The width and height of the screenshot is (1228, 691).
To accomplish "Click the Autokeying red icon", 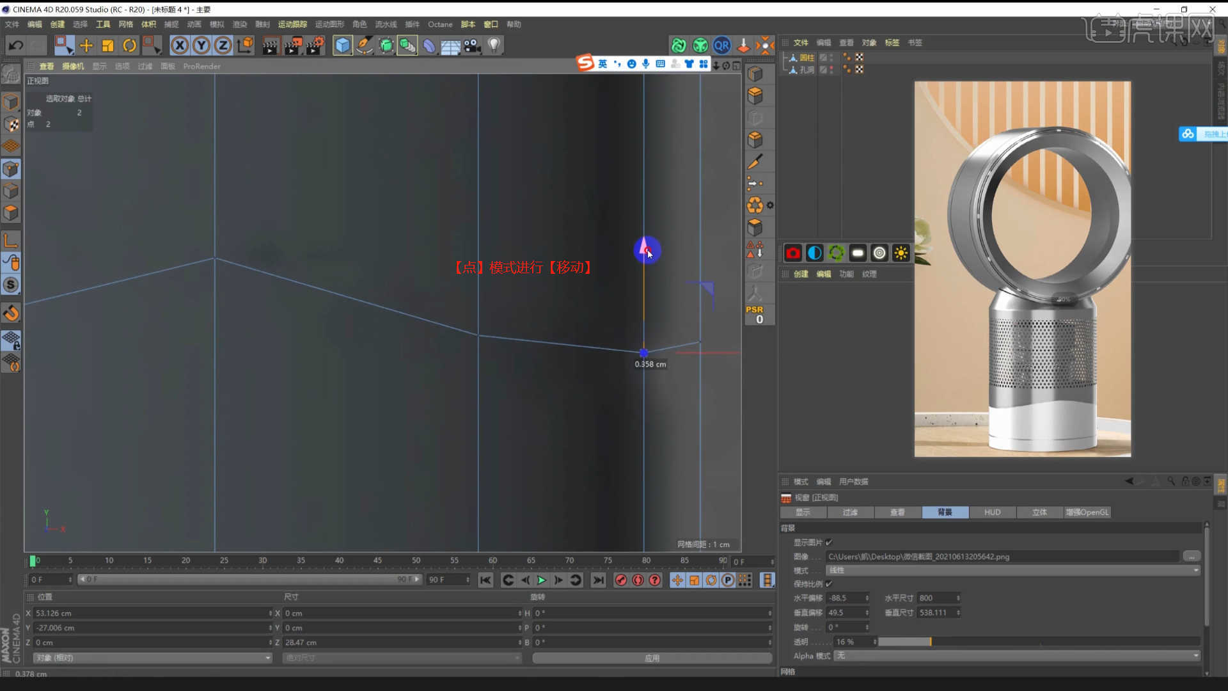I will click(638, 580).
